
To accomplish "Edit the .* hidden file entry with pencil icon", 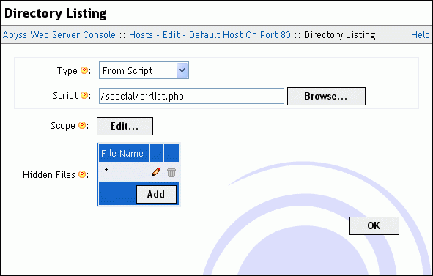I will [156, 172].
